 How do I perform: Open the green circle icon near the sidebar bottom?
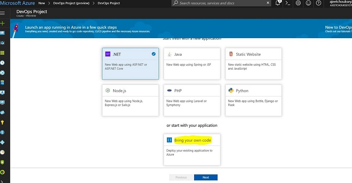2,172
